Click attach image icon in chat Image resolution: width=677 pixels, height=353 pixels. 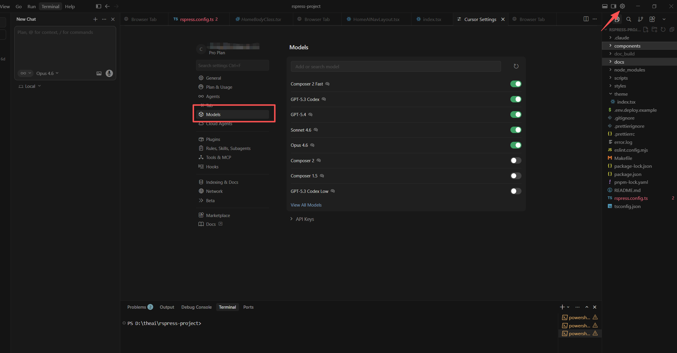pos(99,73)
